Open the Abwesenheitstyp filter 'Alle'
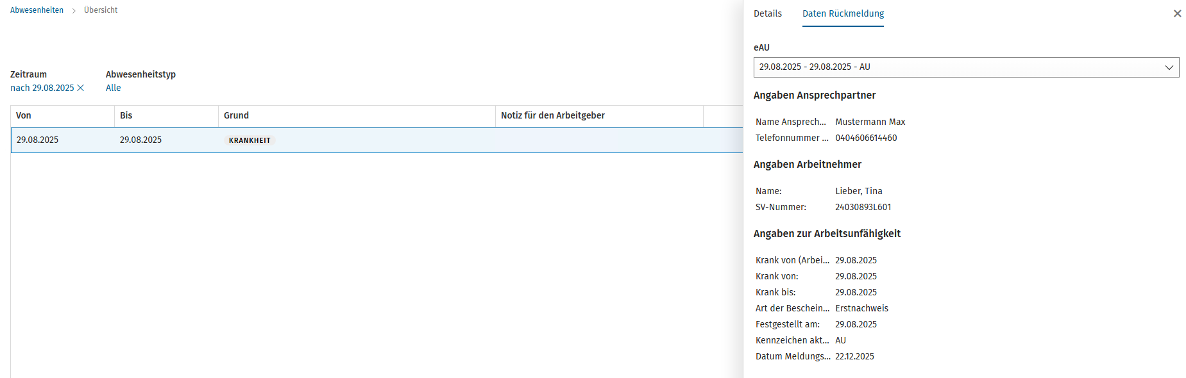1186x378 pixels. pyautogui.click(x=114, y=88)
